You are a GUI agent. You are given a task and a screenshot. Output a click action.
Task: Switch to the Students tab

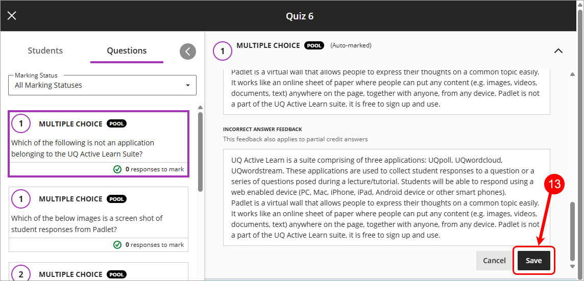45,50
